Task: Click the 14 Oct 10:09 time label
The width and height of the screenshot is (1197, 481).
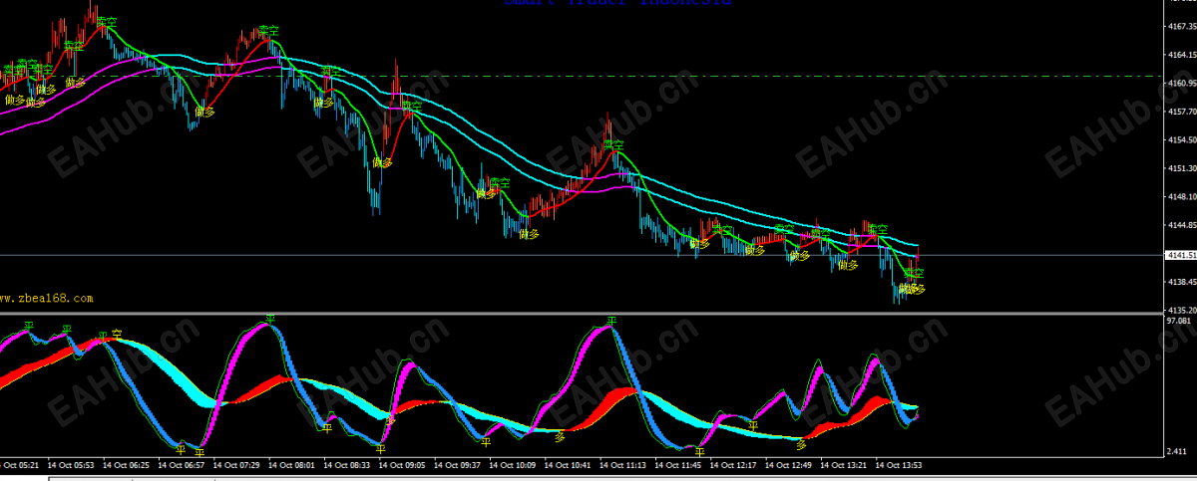Action: click(x=513, y=465)
